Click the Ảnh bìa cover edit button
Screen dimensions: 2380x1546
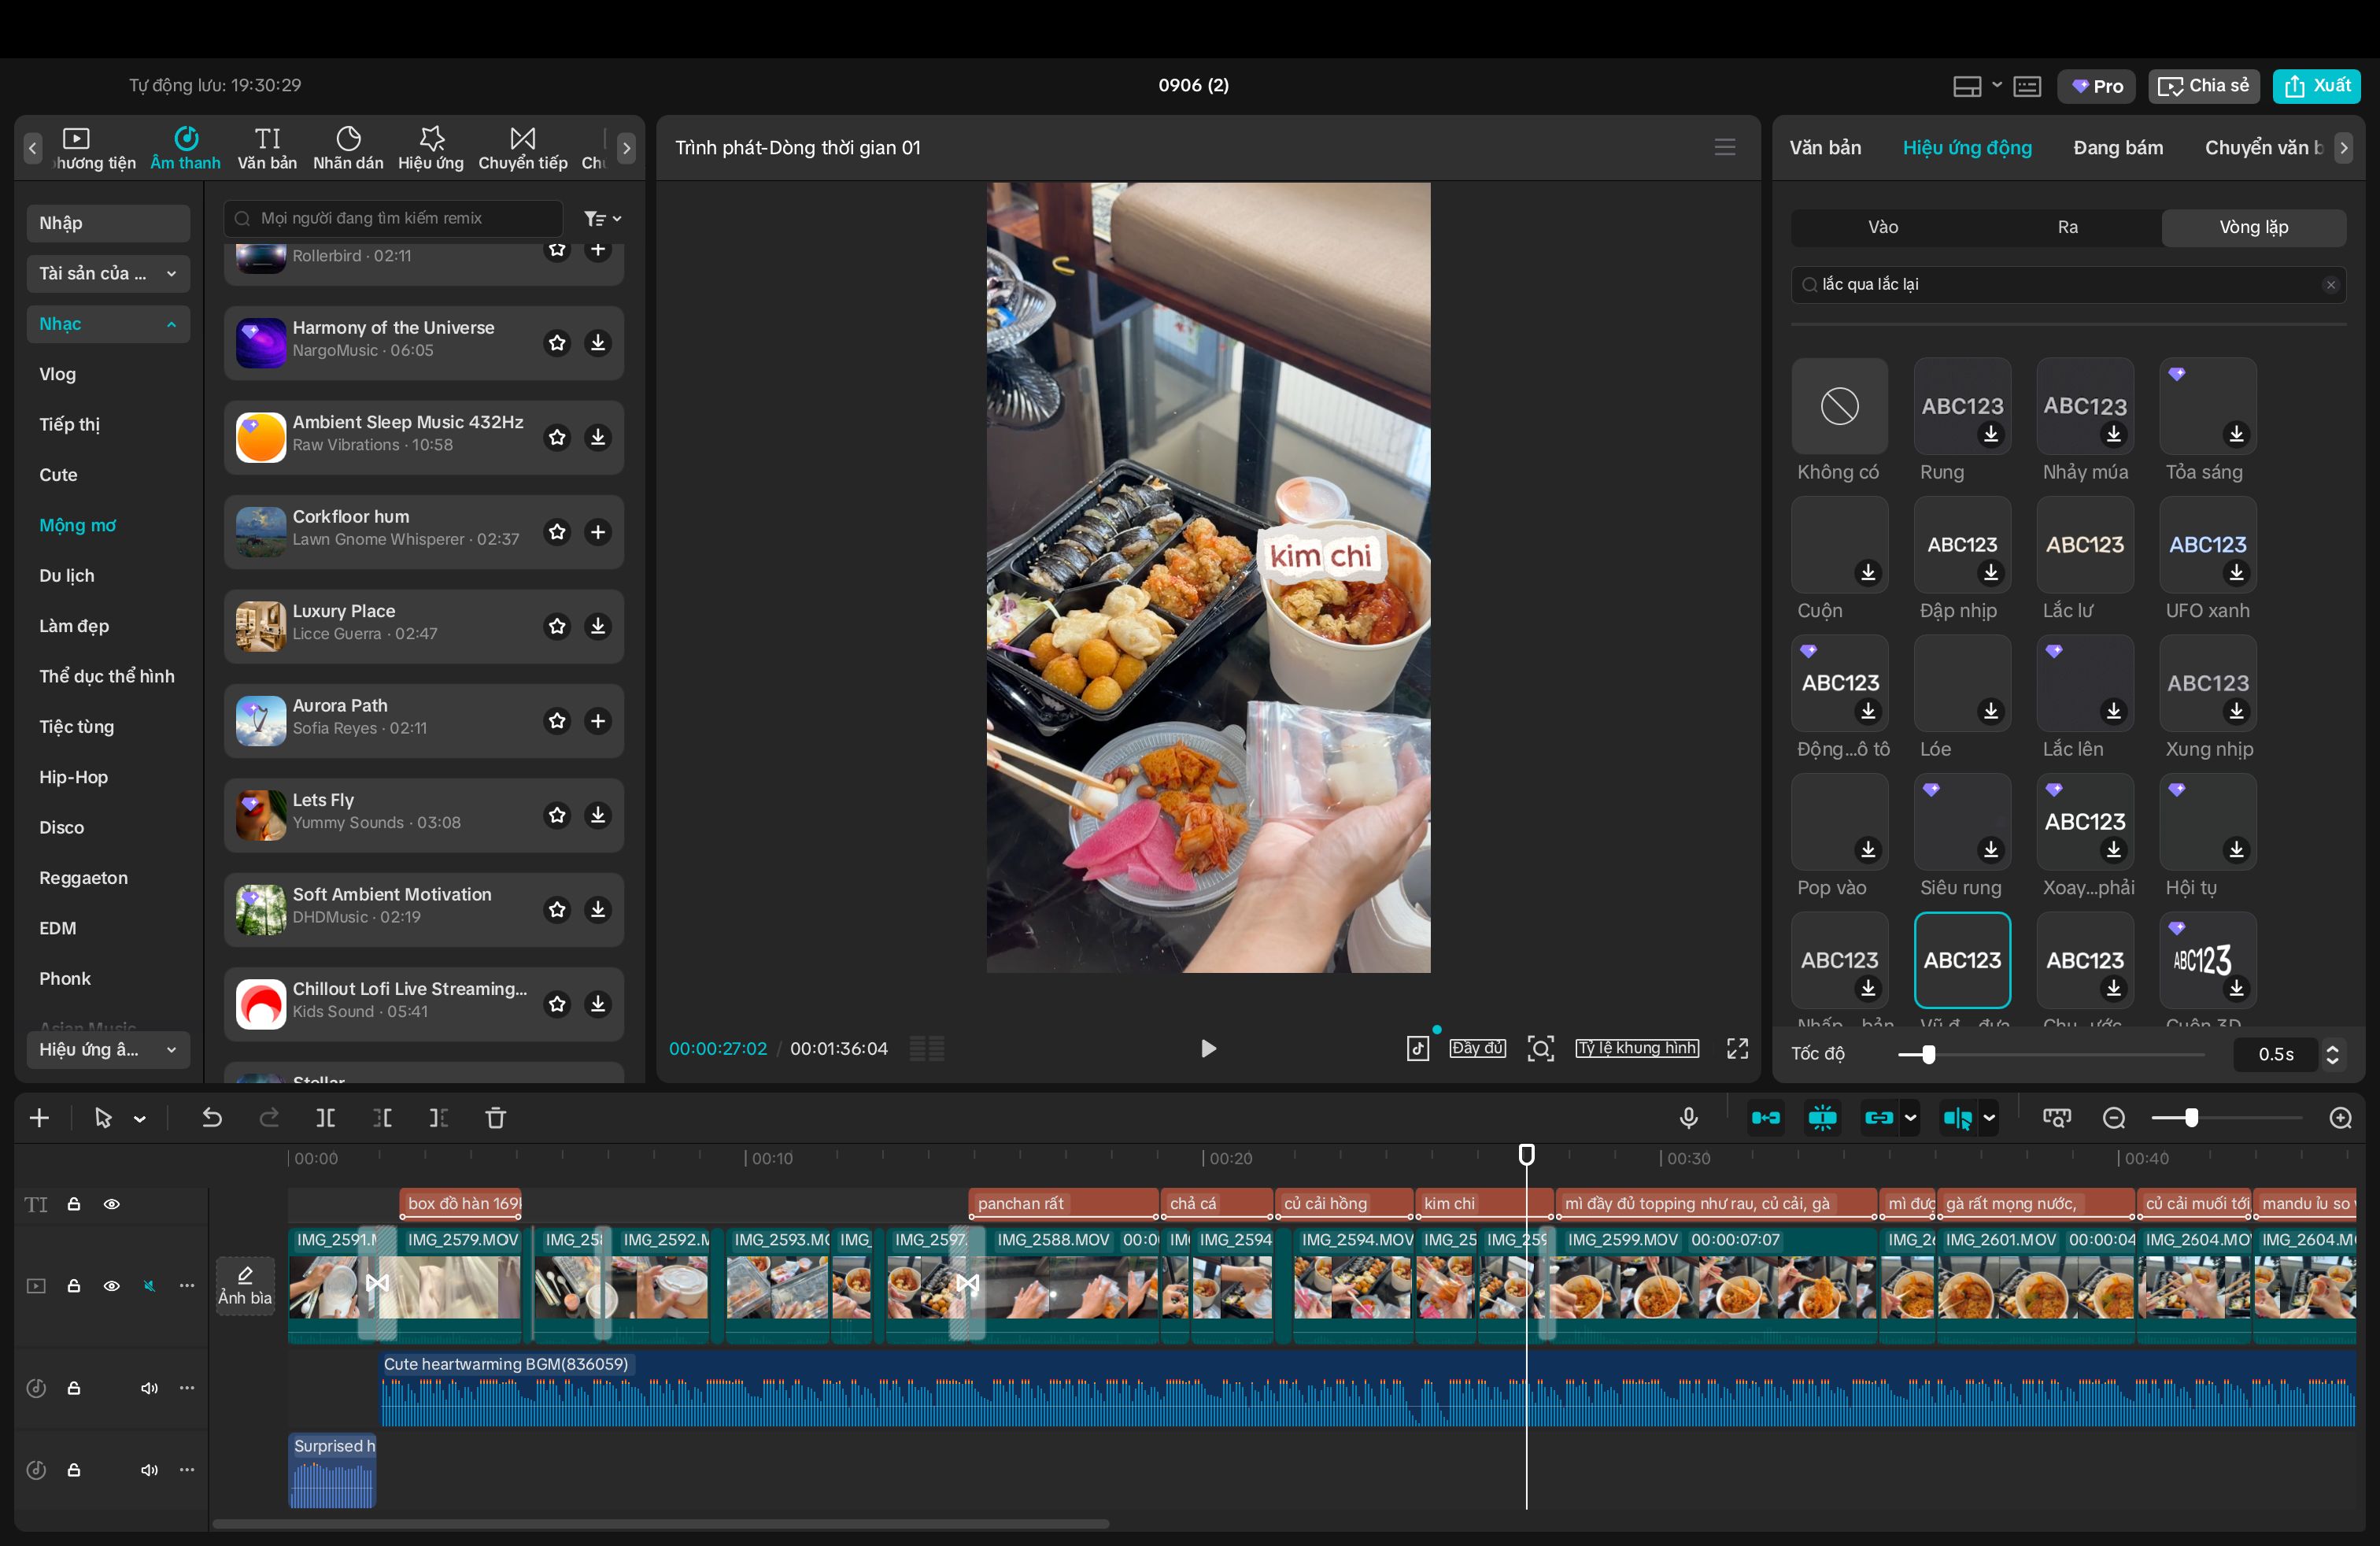click(x=245, y=1285)
